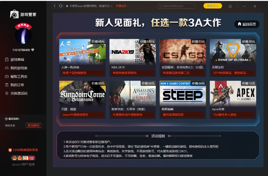Click the 兑换激活码 coin icon
The height and width of the screenshot is (176, 268).
coord(7,93)
